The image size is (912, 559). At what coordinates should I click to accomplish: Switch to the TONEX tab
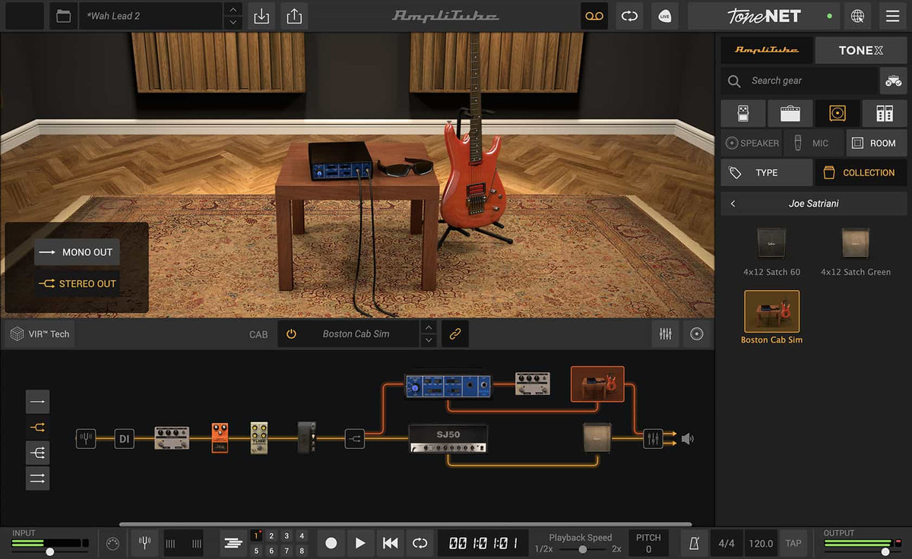tap(861, 50)
